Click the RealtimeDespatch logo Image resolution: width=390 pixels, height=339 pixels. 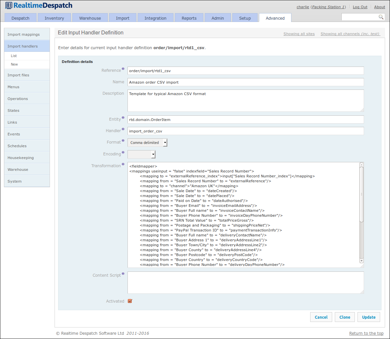click(39, 6)
